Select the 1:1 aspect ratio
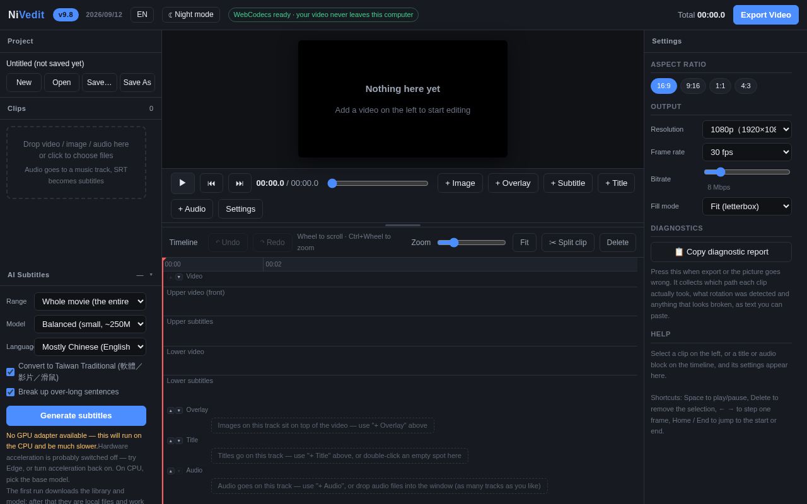 [720, 86]
